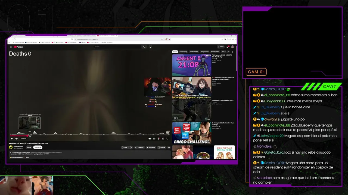Click the 'Preguntar' button
Image resolution: width=348 pixels, height=195 pixels.
[151, 148]
